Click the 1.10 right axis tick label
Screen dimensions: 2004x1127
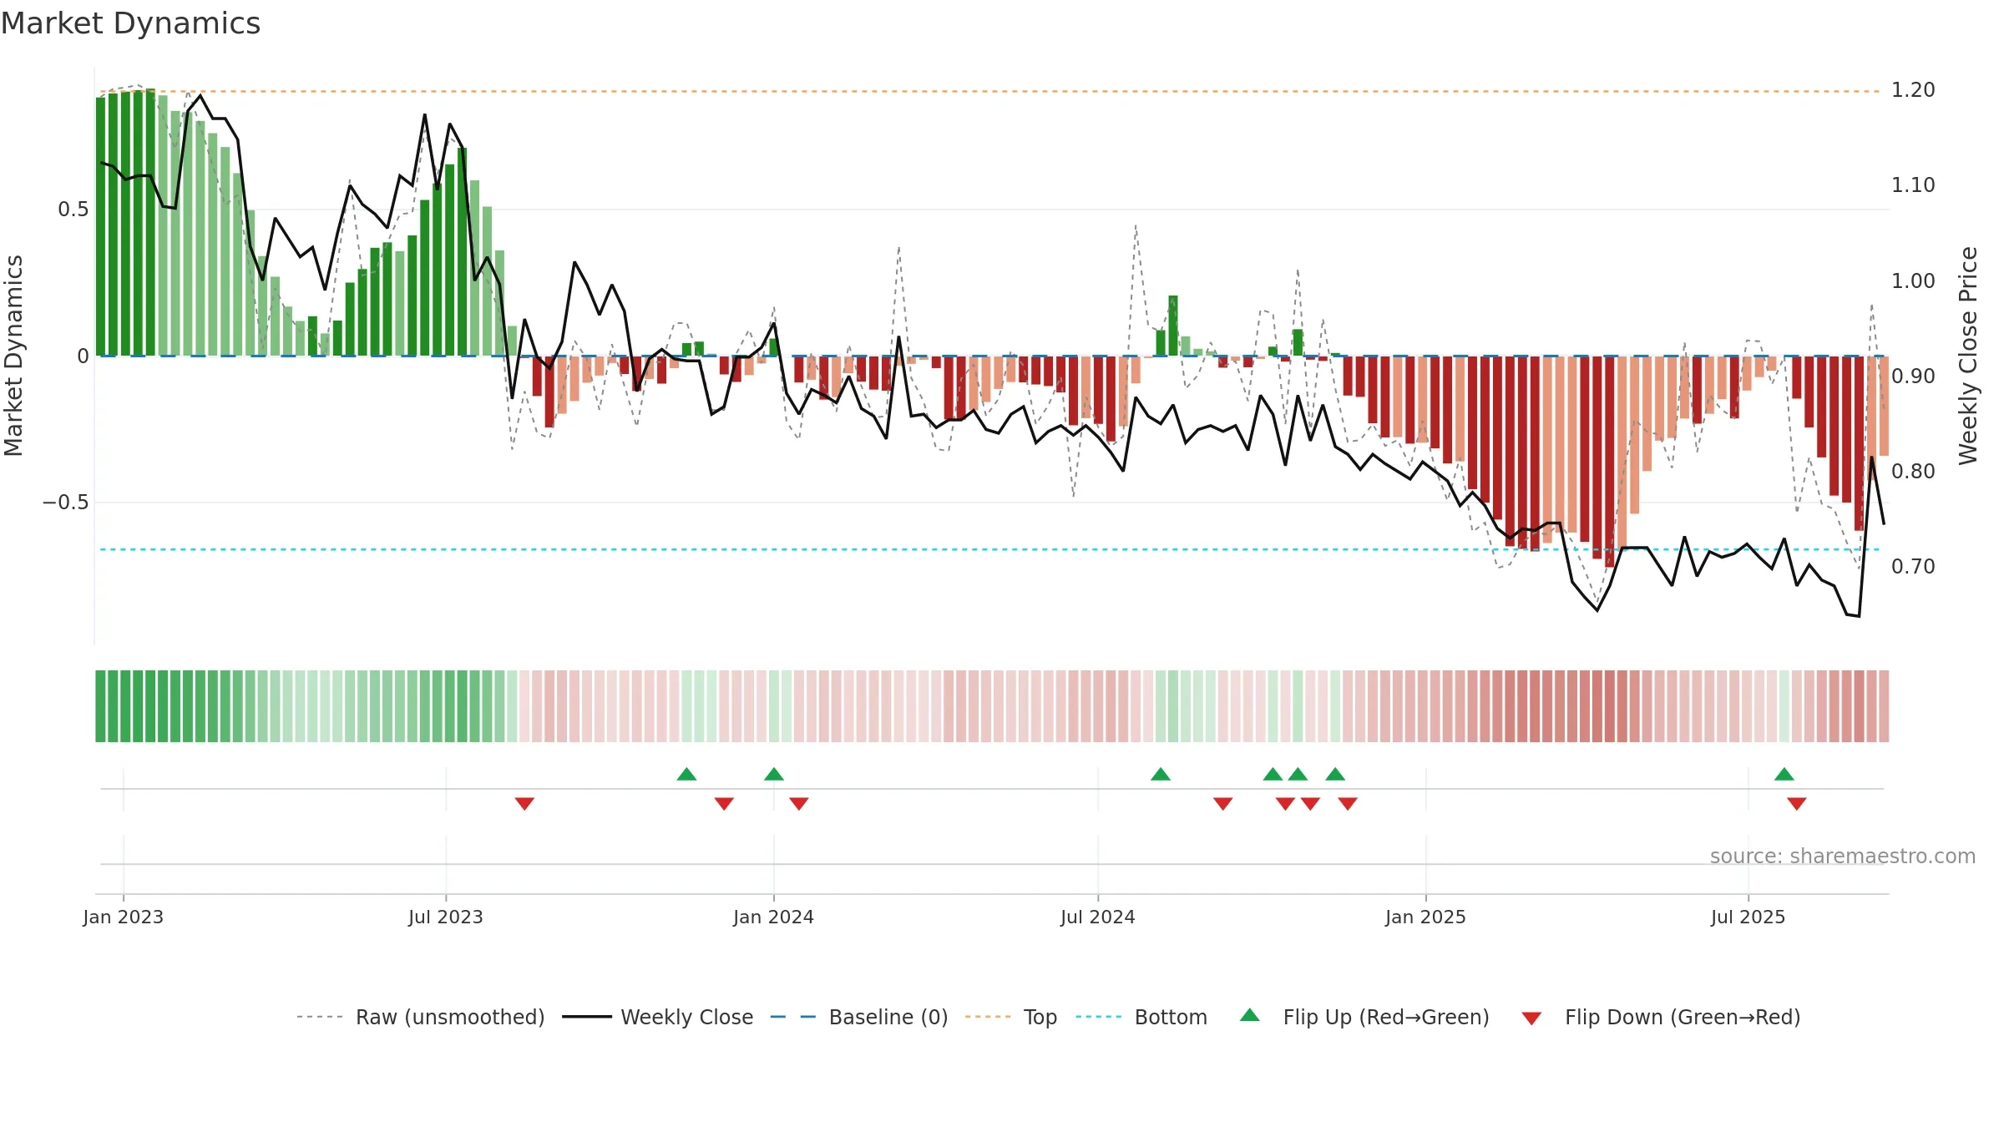[x=1913, y=185]
